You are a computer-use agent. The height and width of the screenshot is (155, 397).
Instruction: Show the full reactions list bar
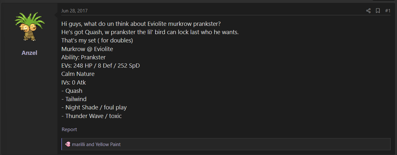[x=226, y=144]
